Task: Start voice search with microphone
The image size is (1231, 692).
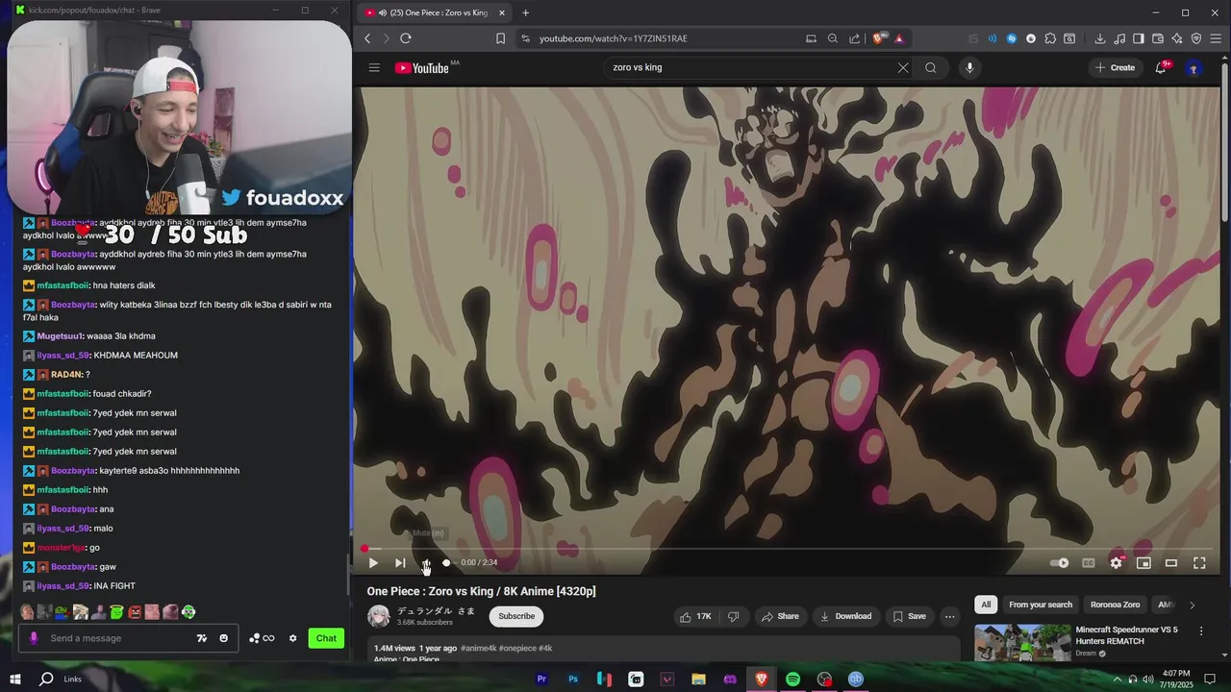Action: [969, 67]
